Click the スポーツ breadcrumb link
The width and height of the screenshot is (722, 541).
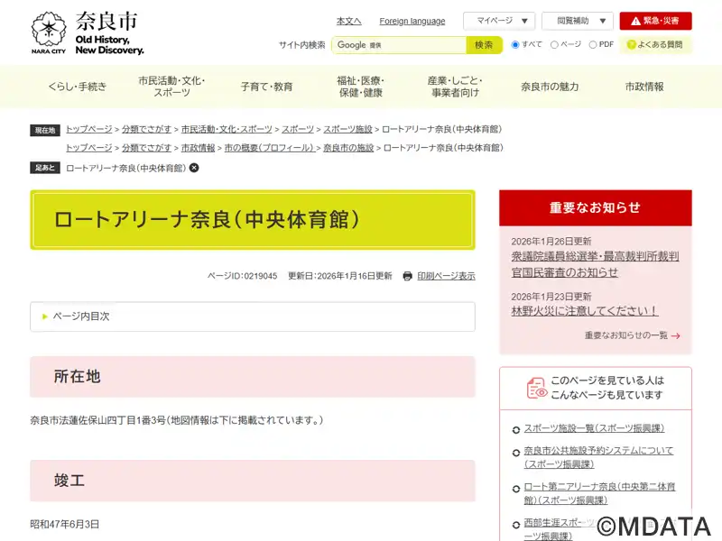click(298, 129)
